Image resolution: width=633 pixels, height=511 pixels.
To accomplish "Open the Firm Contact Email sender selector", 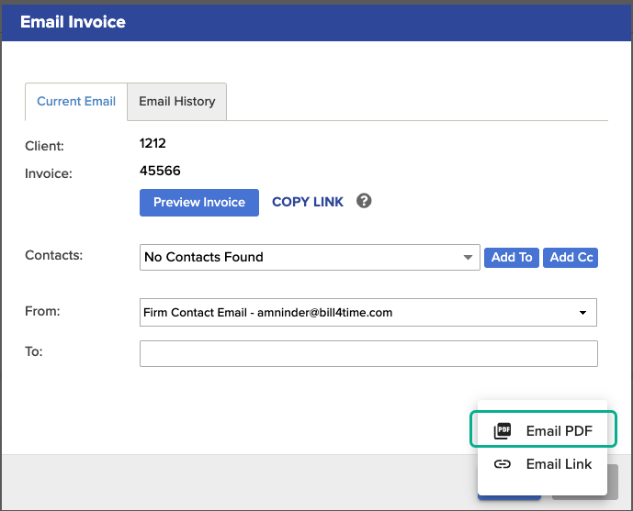I will pyautogui.click(x=368, y=312).
